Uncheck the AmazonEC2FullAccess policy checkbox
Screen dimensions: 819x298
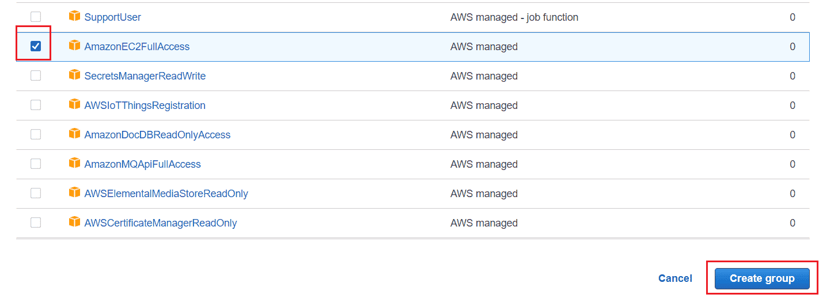pyautogui.click(x=36, y=47)
